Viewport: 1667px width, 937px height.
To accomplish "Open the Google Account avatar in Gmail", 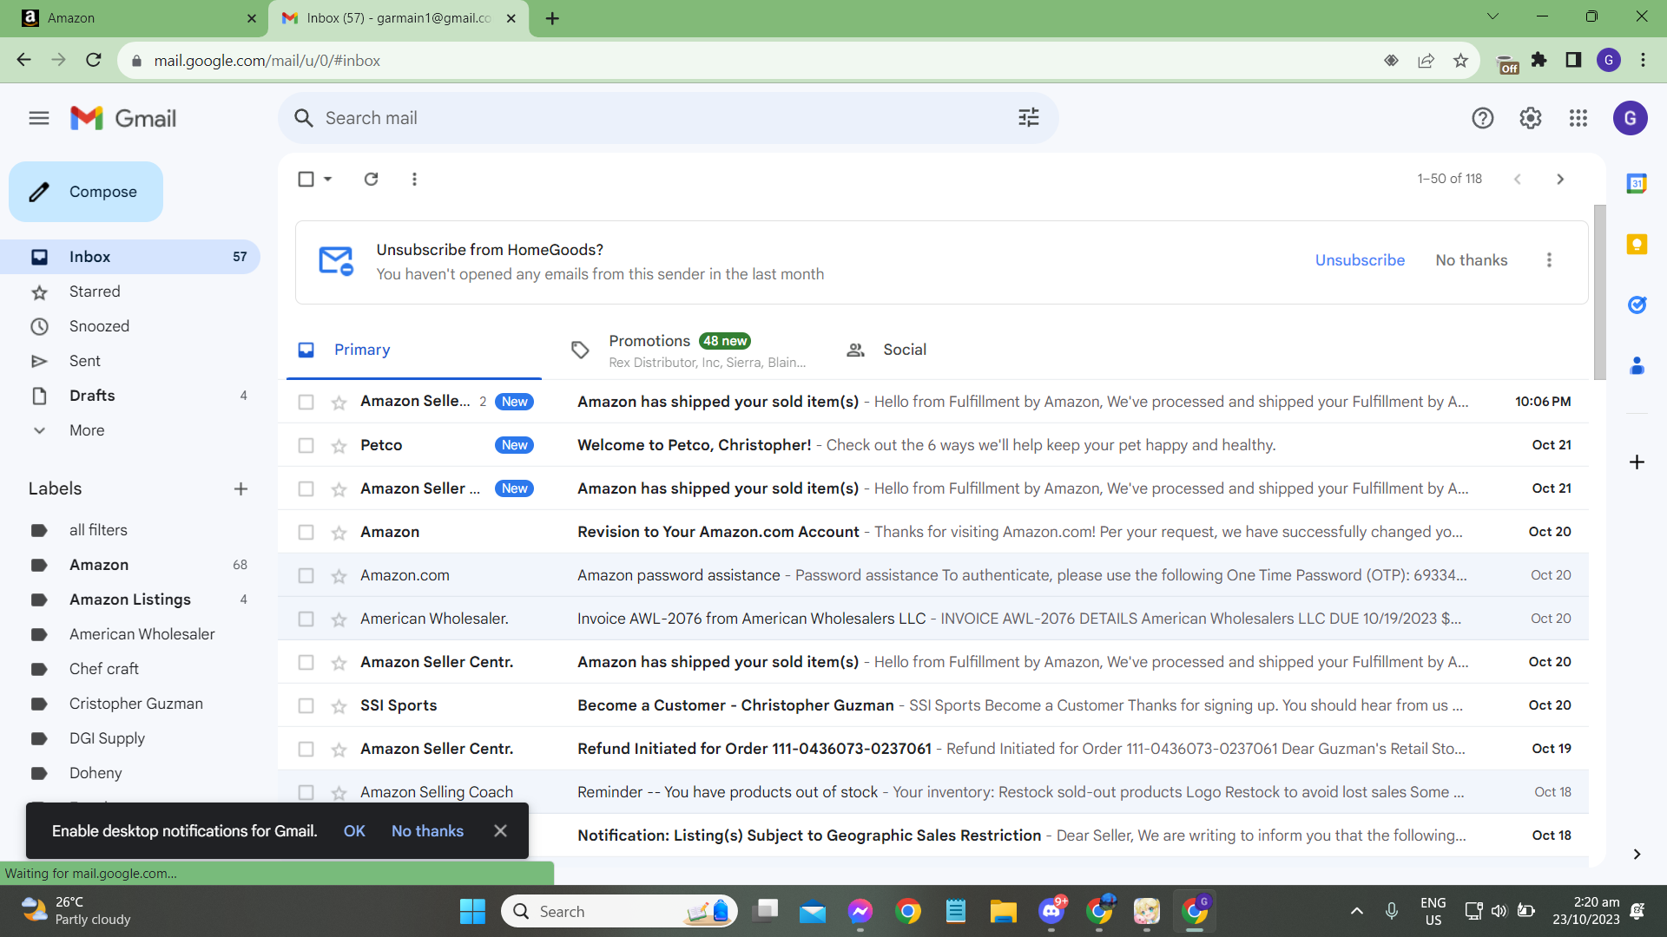I will 1631,118.
